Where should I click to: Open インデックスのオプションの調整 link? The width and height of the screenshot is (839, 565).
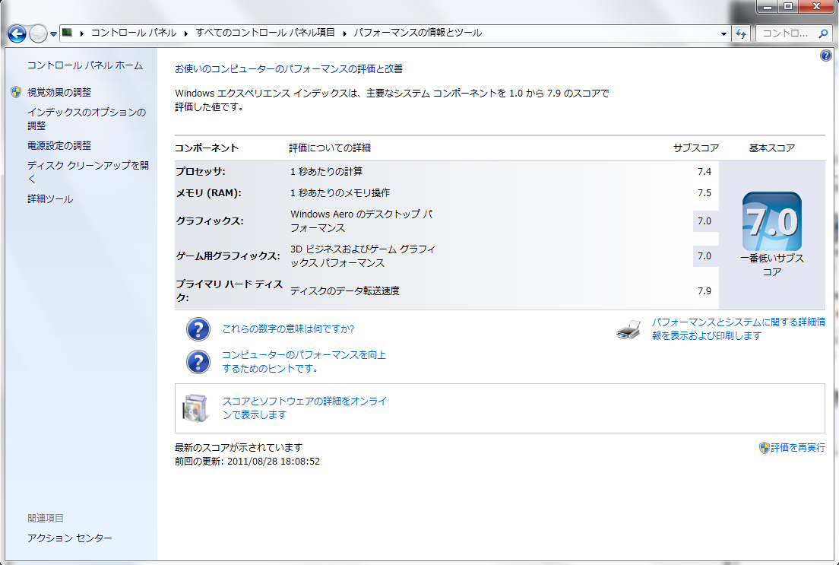pos(87,119)
